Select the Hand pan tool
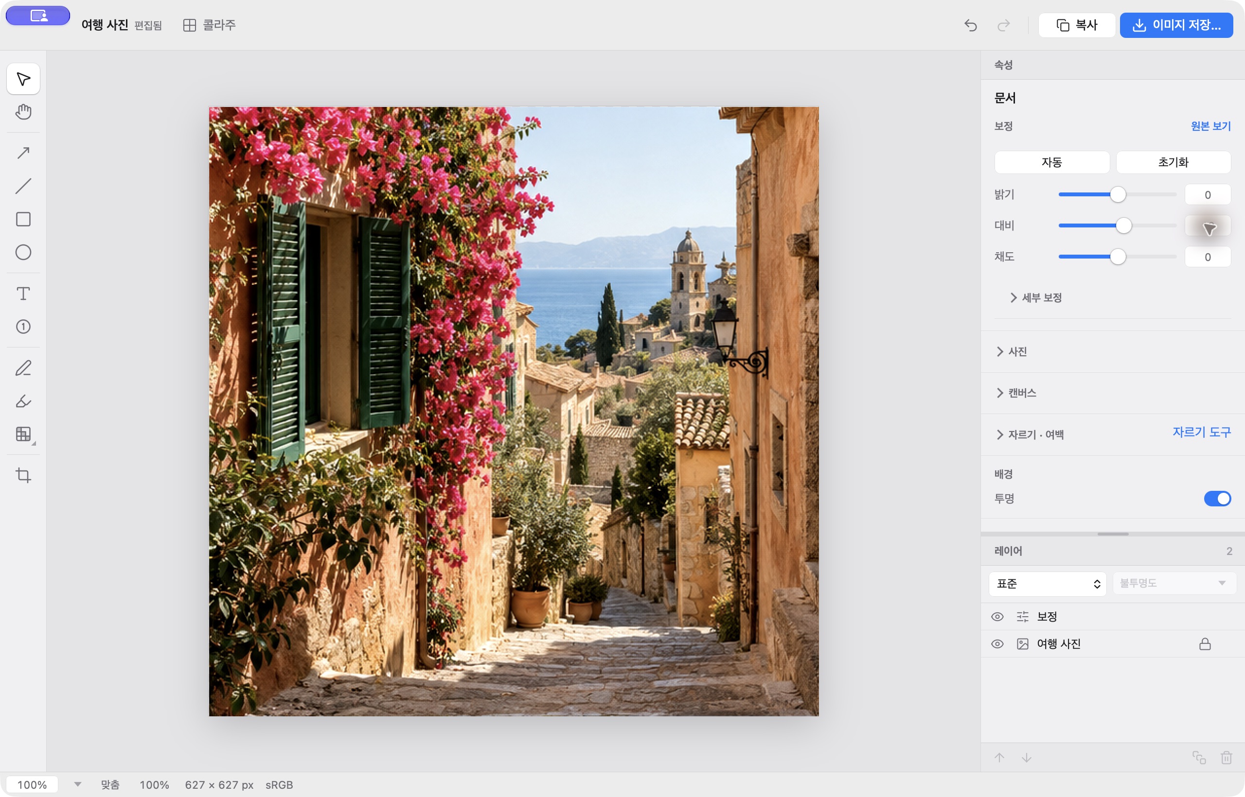1245x797 pixels. pyautogui.click(x=23, y=112)
